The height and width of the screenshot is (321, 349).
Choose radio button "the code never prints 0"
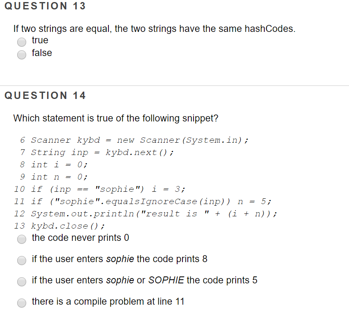point(22,239)
